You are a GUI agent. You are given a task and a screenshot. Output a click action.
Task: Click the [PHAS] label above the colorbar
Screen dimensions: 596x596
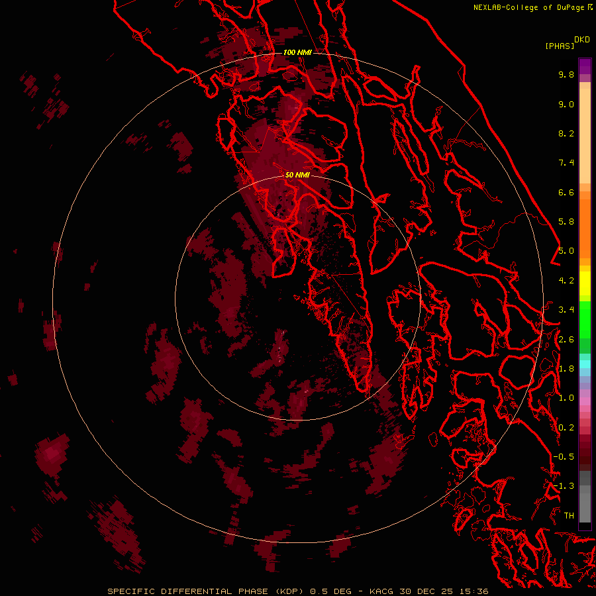point(560,46)
